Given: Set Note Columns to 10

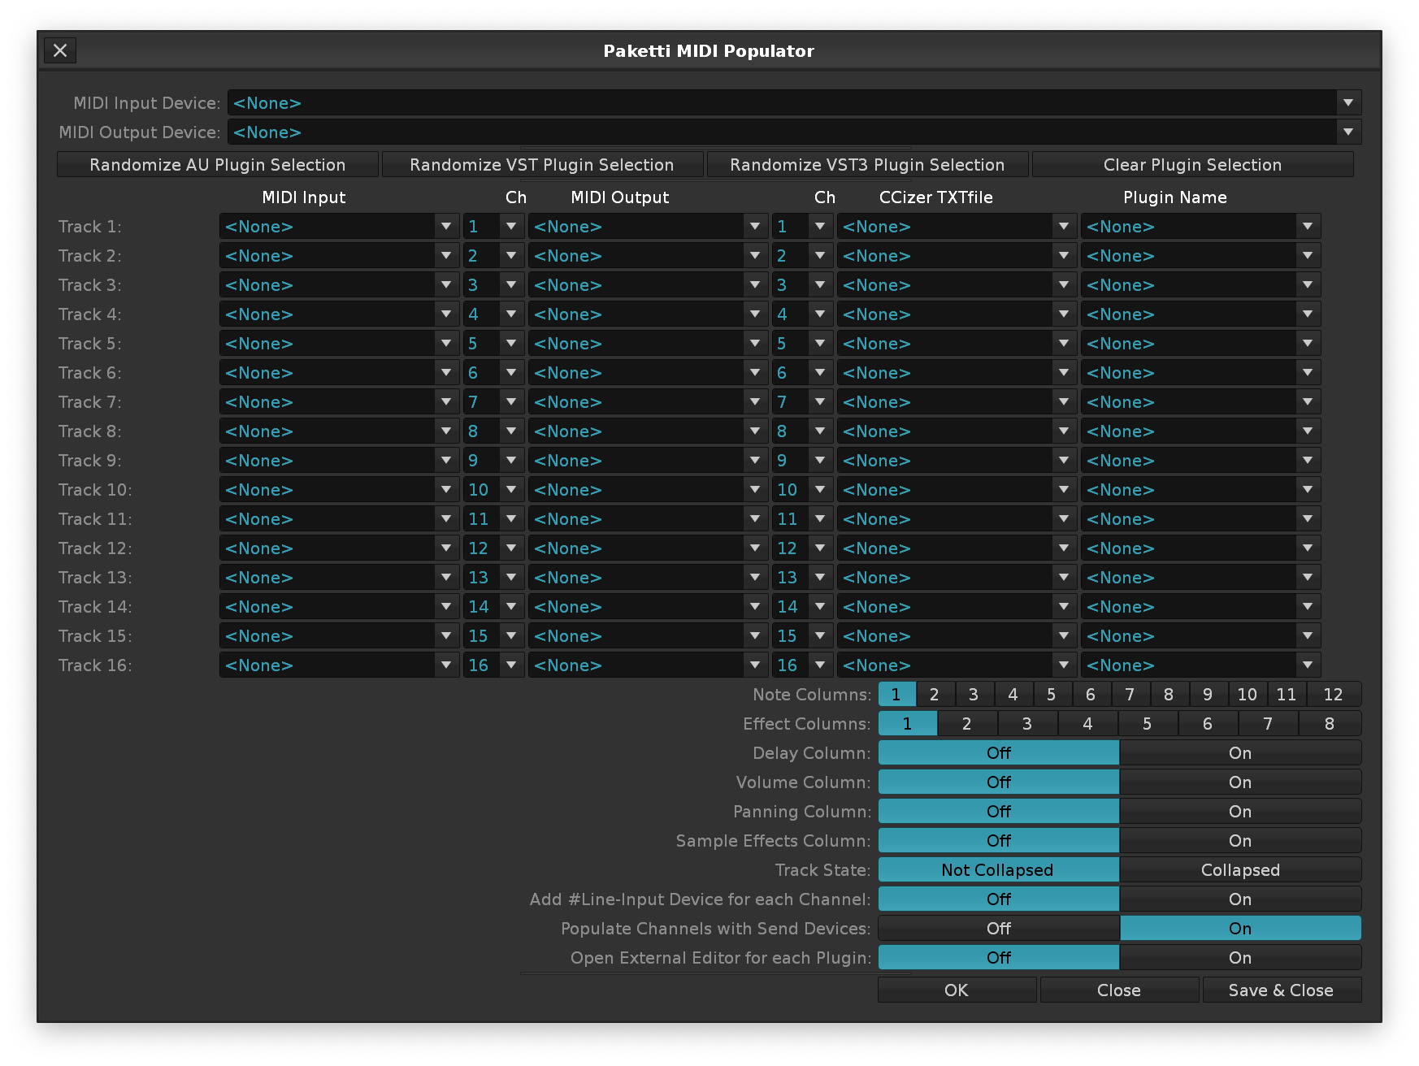Looking at the screenshot, I should (1248, 695).
